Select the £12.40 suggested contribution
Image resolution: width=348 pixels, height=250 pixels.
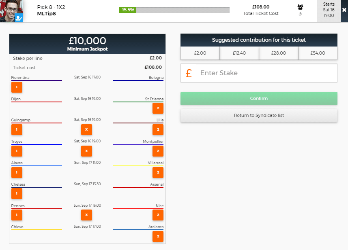click(x=239, y=53)
